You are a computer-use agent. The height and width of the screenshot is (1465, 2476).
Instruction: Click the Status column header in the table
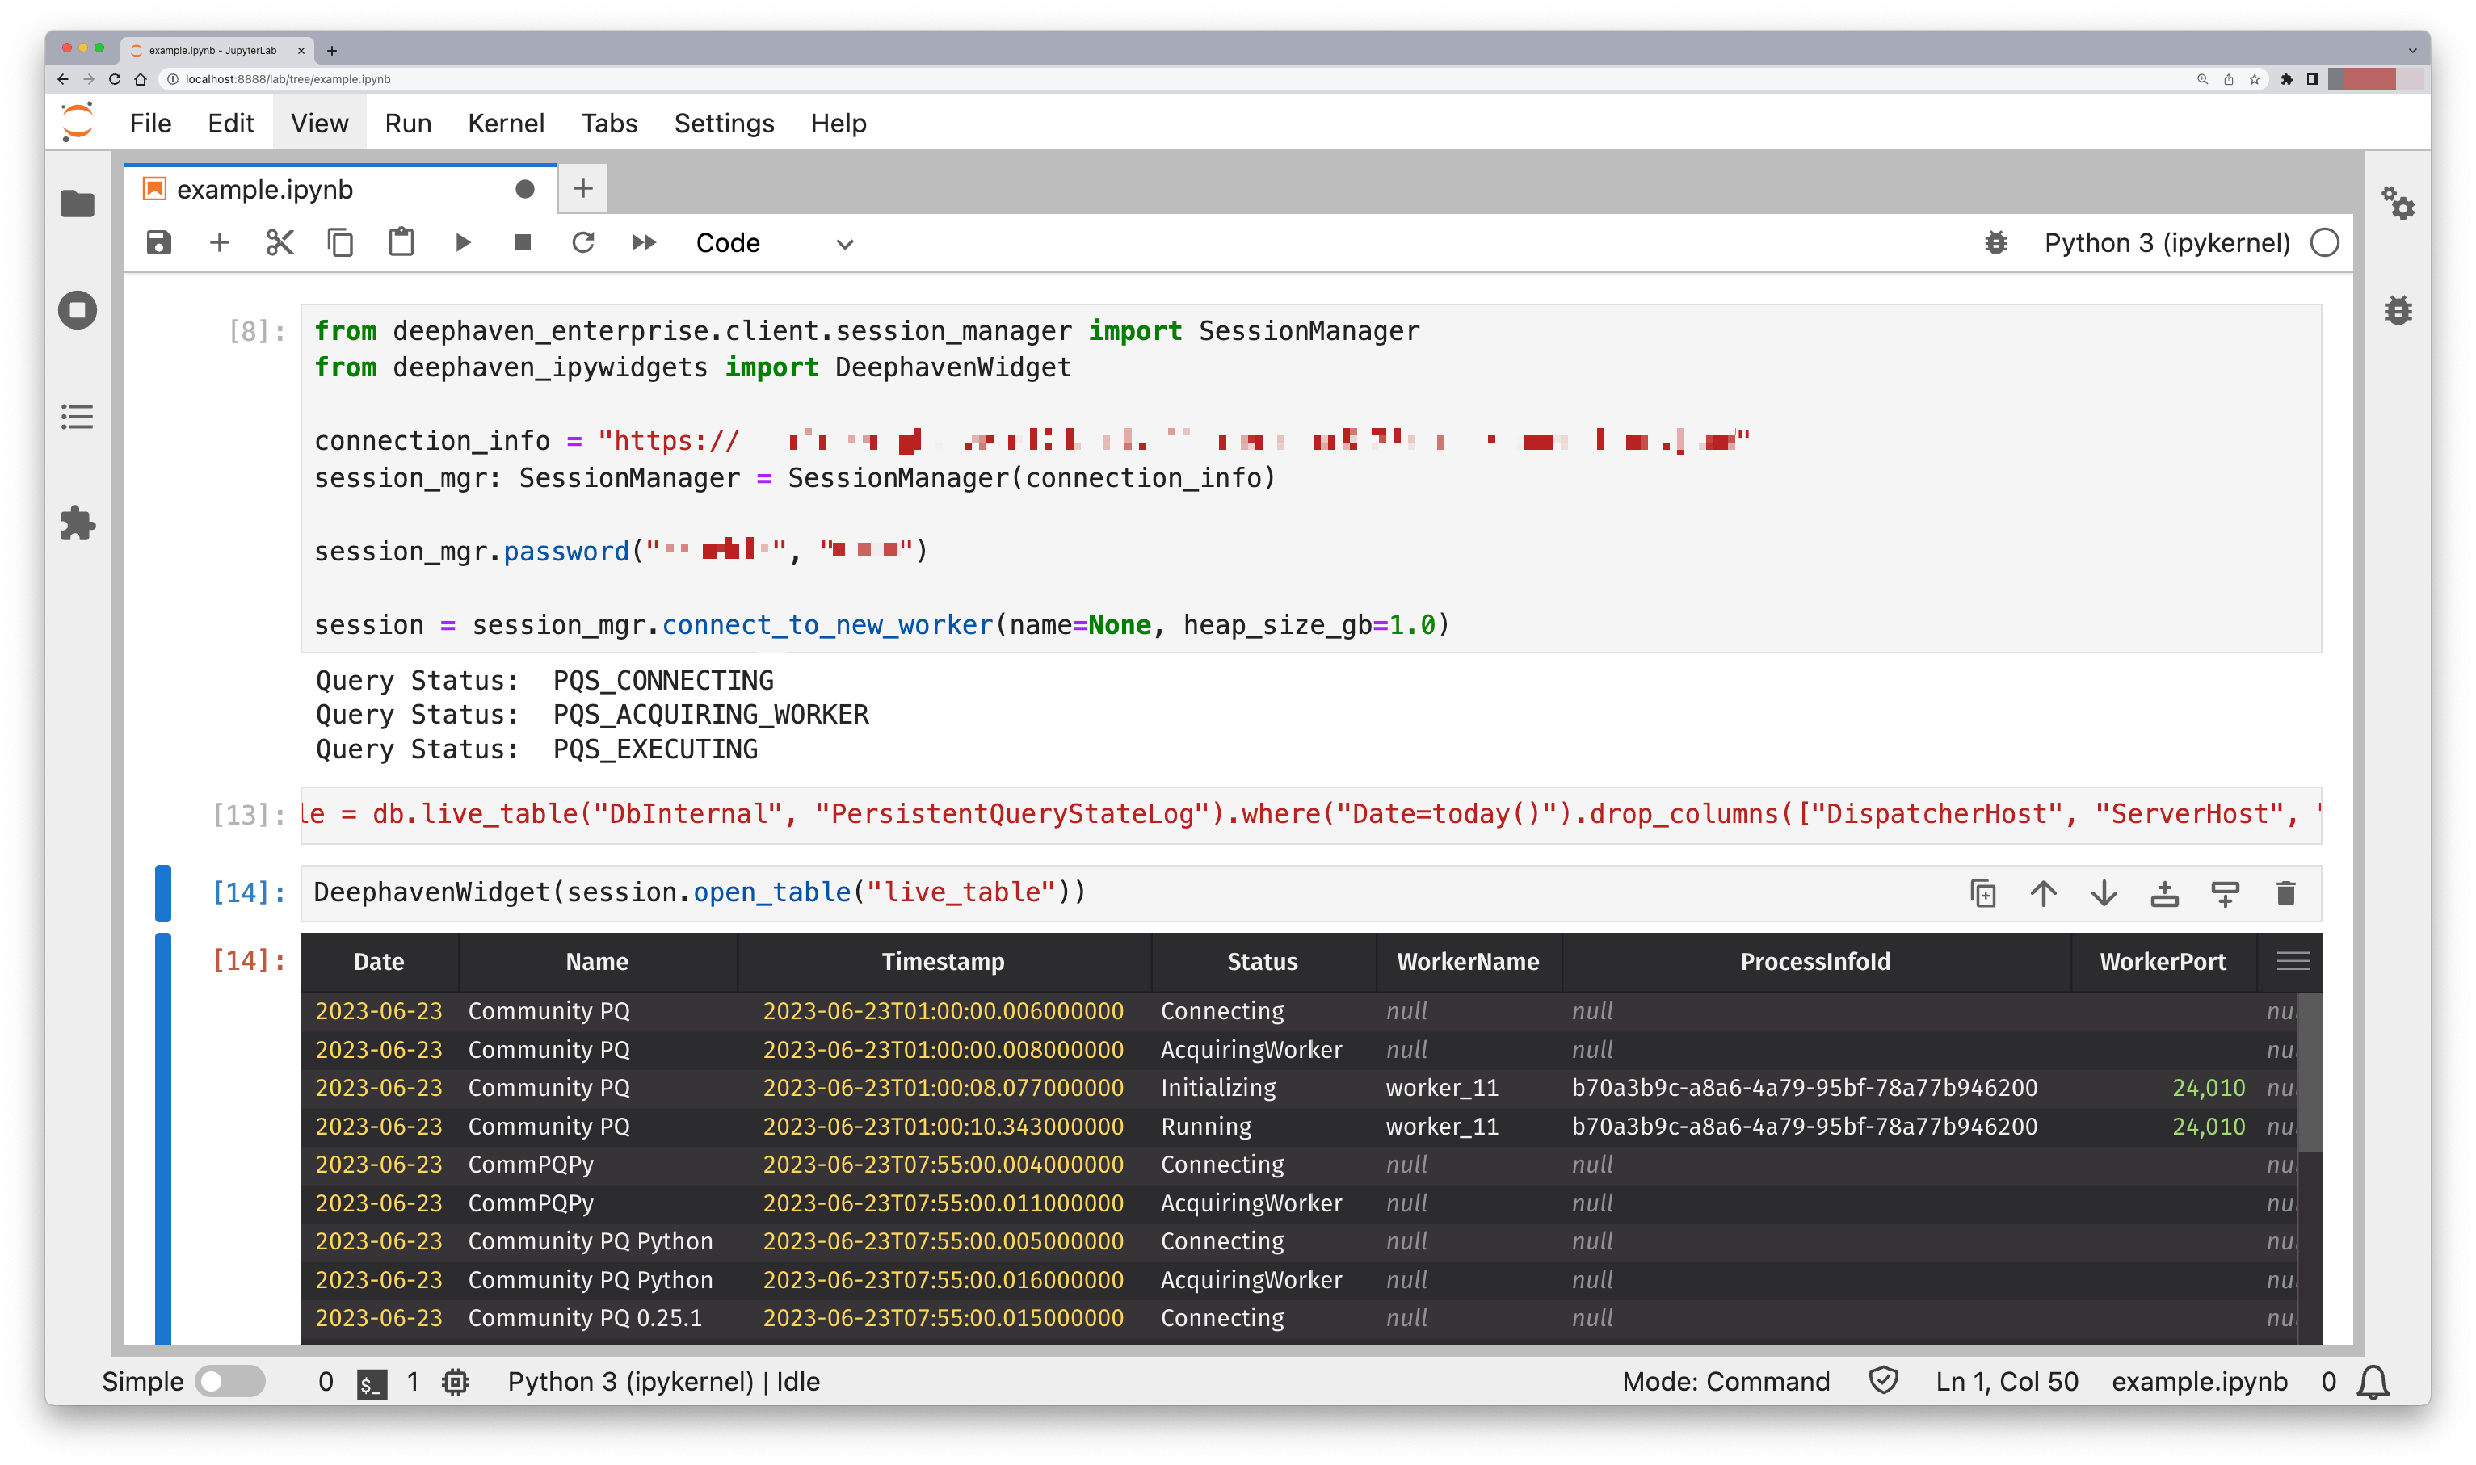click(x=1262, y=962)
